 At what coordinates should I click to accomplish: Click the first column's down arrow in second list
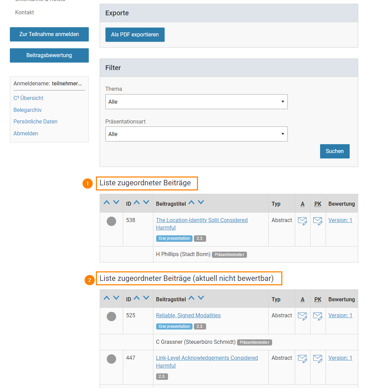click(x=116, y=298)
